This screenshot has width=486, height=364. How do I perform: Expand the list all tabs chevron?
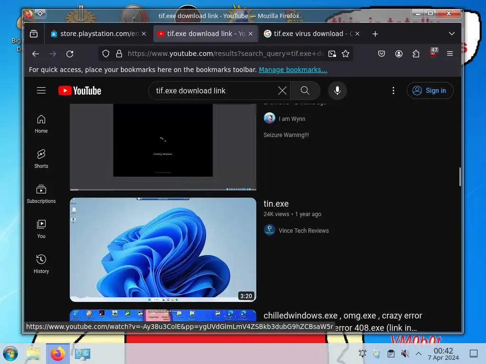(x=452, y=34)
